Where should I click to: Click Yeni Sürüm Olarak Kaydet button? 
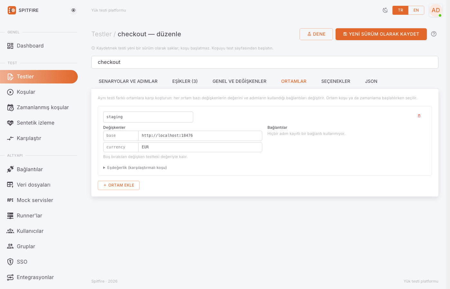pos(381,34)
